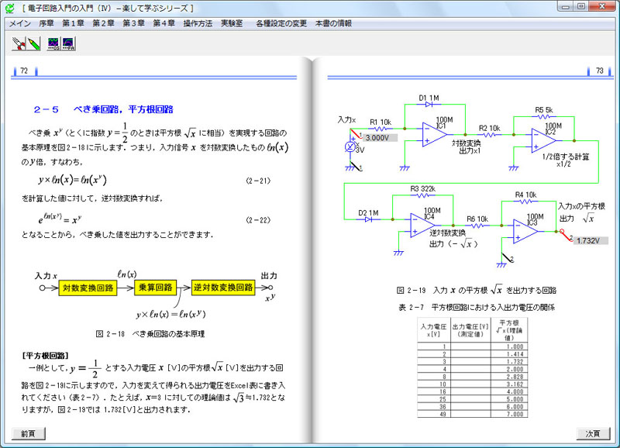
Task: Open the メイン menu
Action: coord(20,23)
